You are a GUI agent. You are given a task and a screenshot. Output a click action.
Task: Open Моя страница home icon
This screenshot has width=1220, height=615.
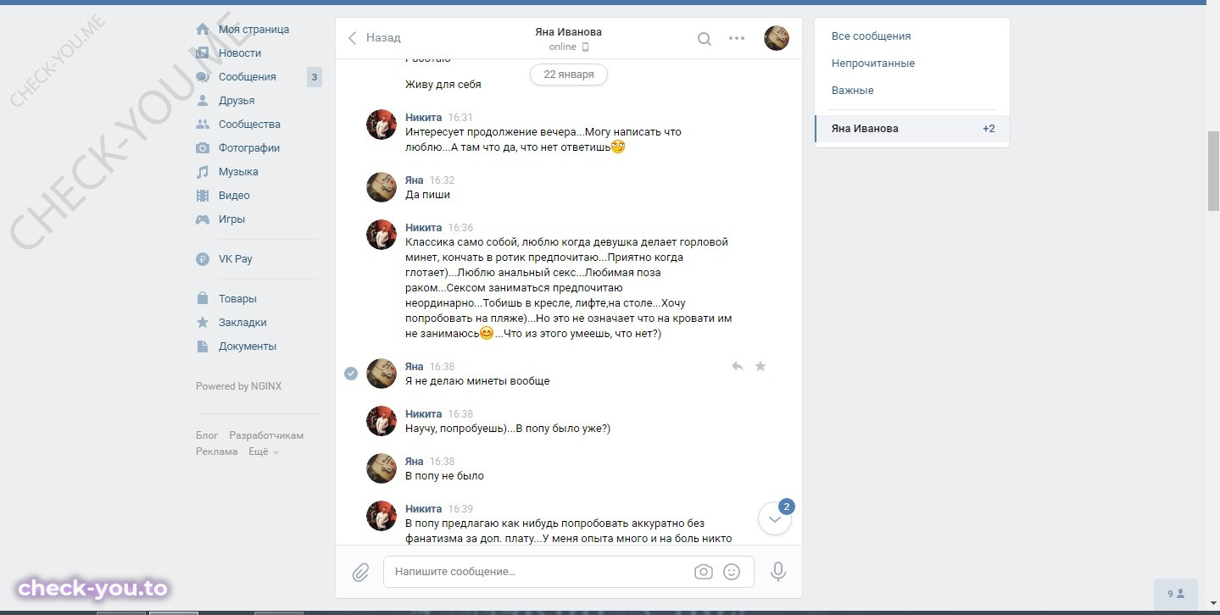[203, 29]
